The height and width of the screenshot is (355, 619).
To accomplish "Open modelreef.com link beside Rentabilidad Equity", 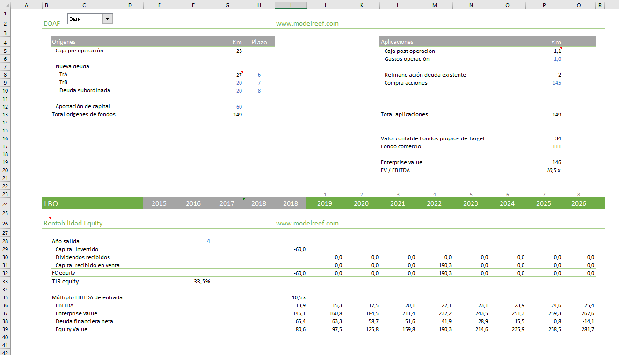I will coord(307,223).
